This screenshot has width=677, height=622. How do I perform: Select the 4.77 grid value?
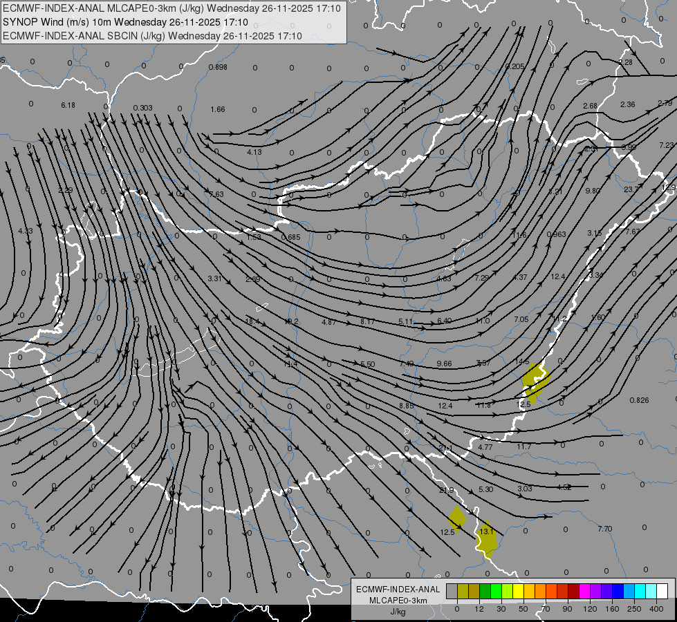pyautogui.click(x=485, y=447)
